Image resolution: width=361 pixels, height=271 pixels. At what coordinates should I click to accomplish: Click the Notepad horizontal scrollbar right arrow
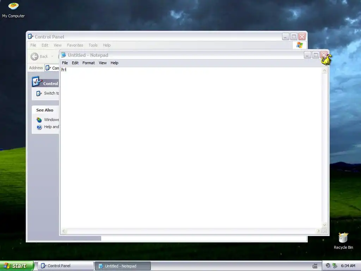[x=319, y=231]
